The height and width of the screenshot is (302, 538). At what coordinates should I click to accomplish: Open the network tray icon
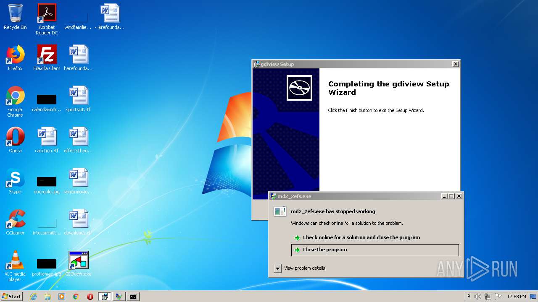488,297
